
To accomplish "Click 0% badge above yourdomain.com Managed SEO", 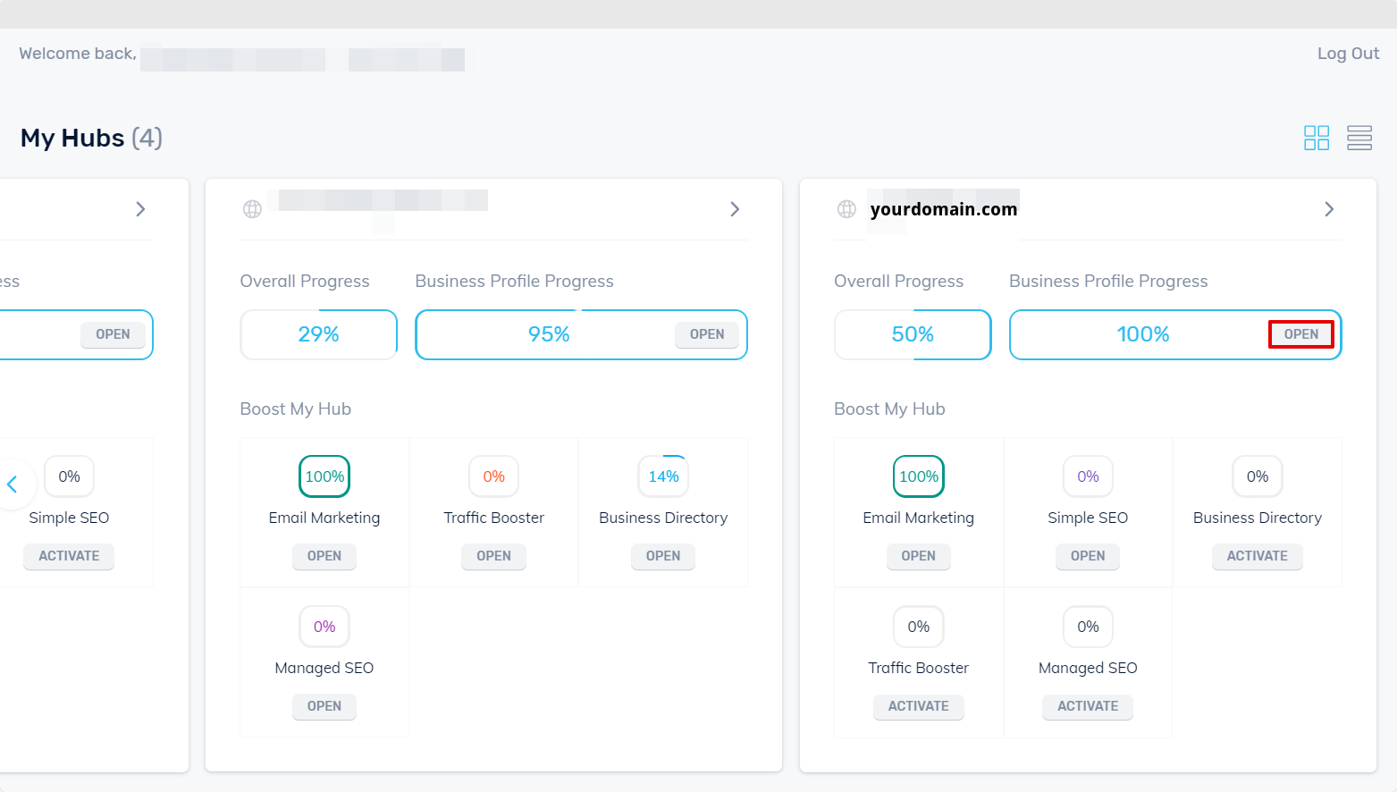I will tap(1088, 627).
